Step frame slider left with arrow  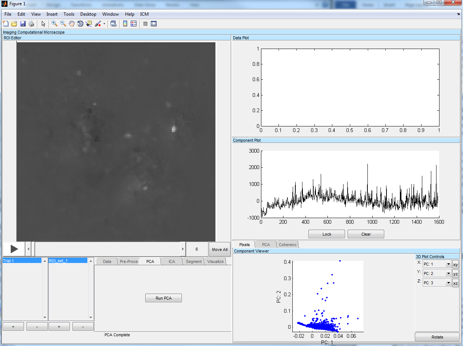28,249
